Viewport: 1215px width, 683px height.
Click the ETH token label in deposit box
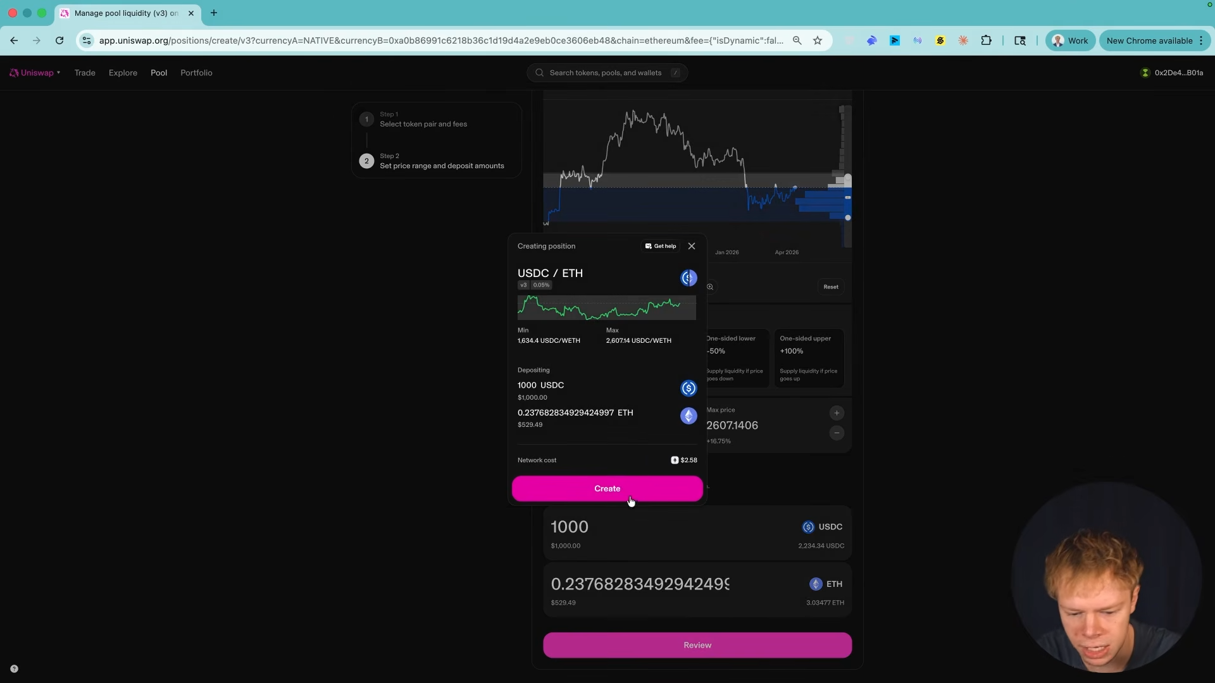point(826,584)
